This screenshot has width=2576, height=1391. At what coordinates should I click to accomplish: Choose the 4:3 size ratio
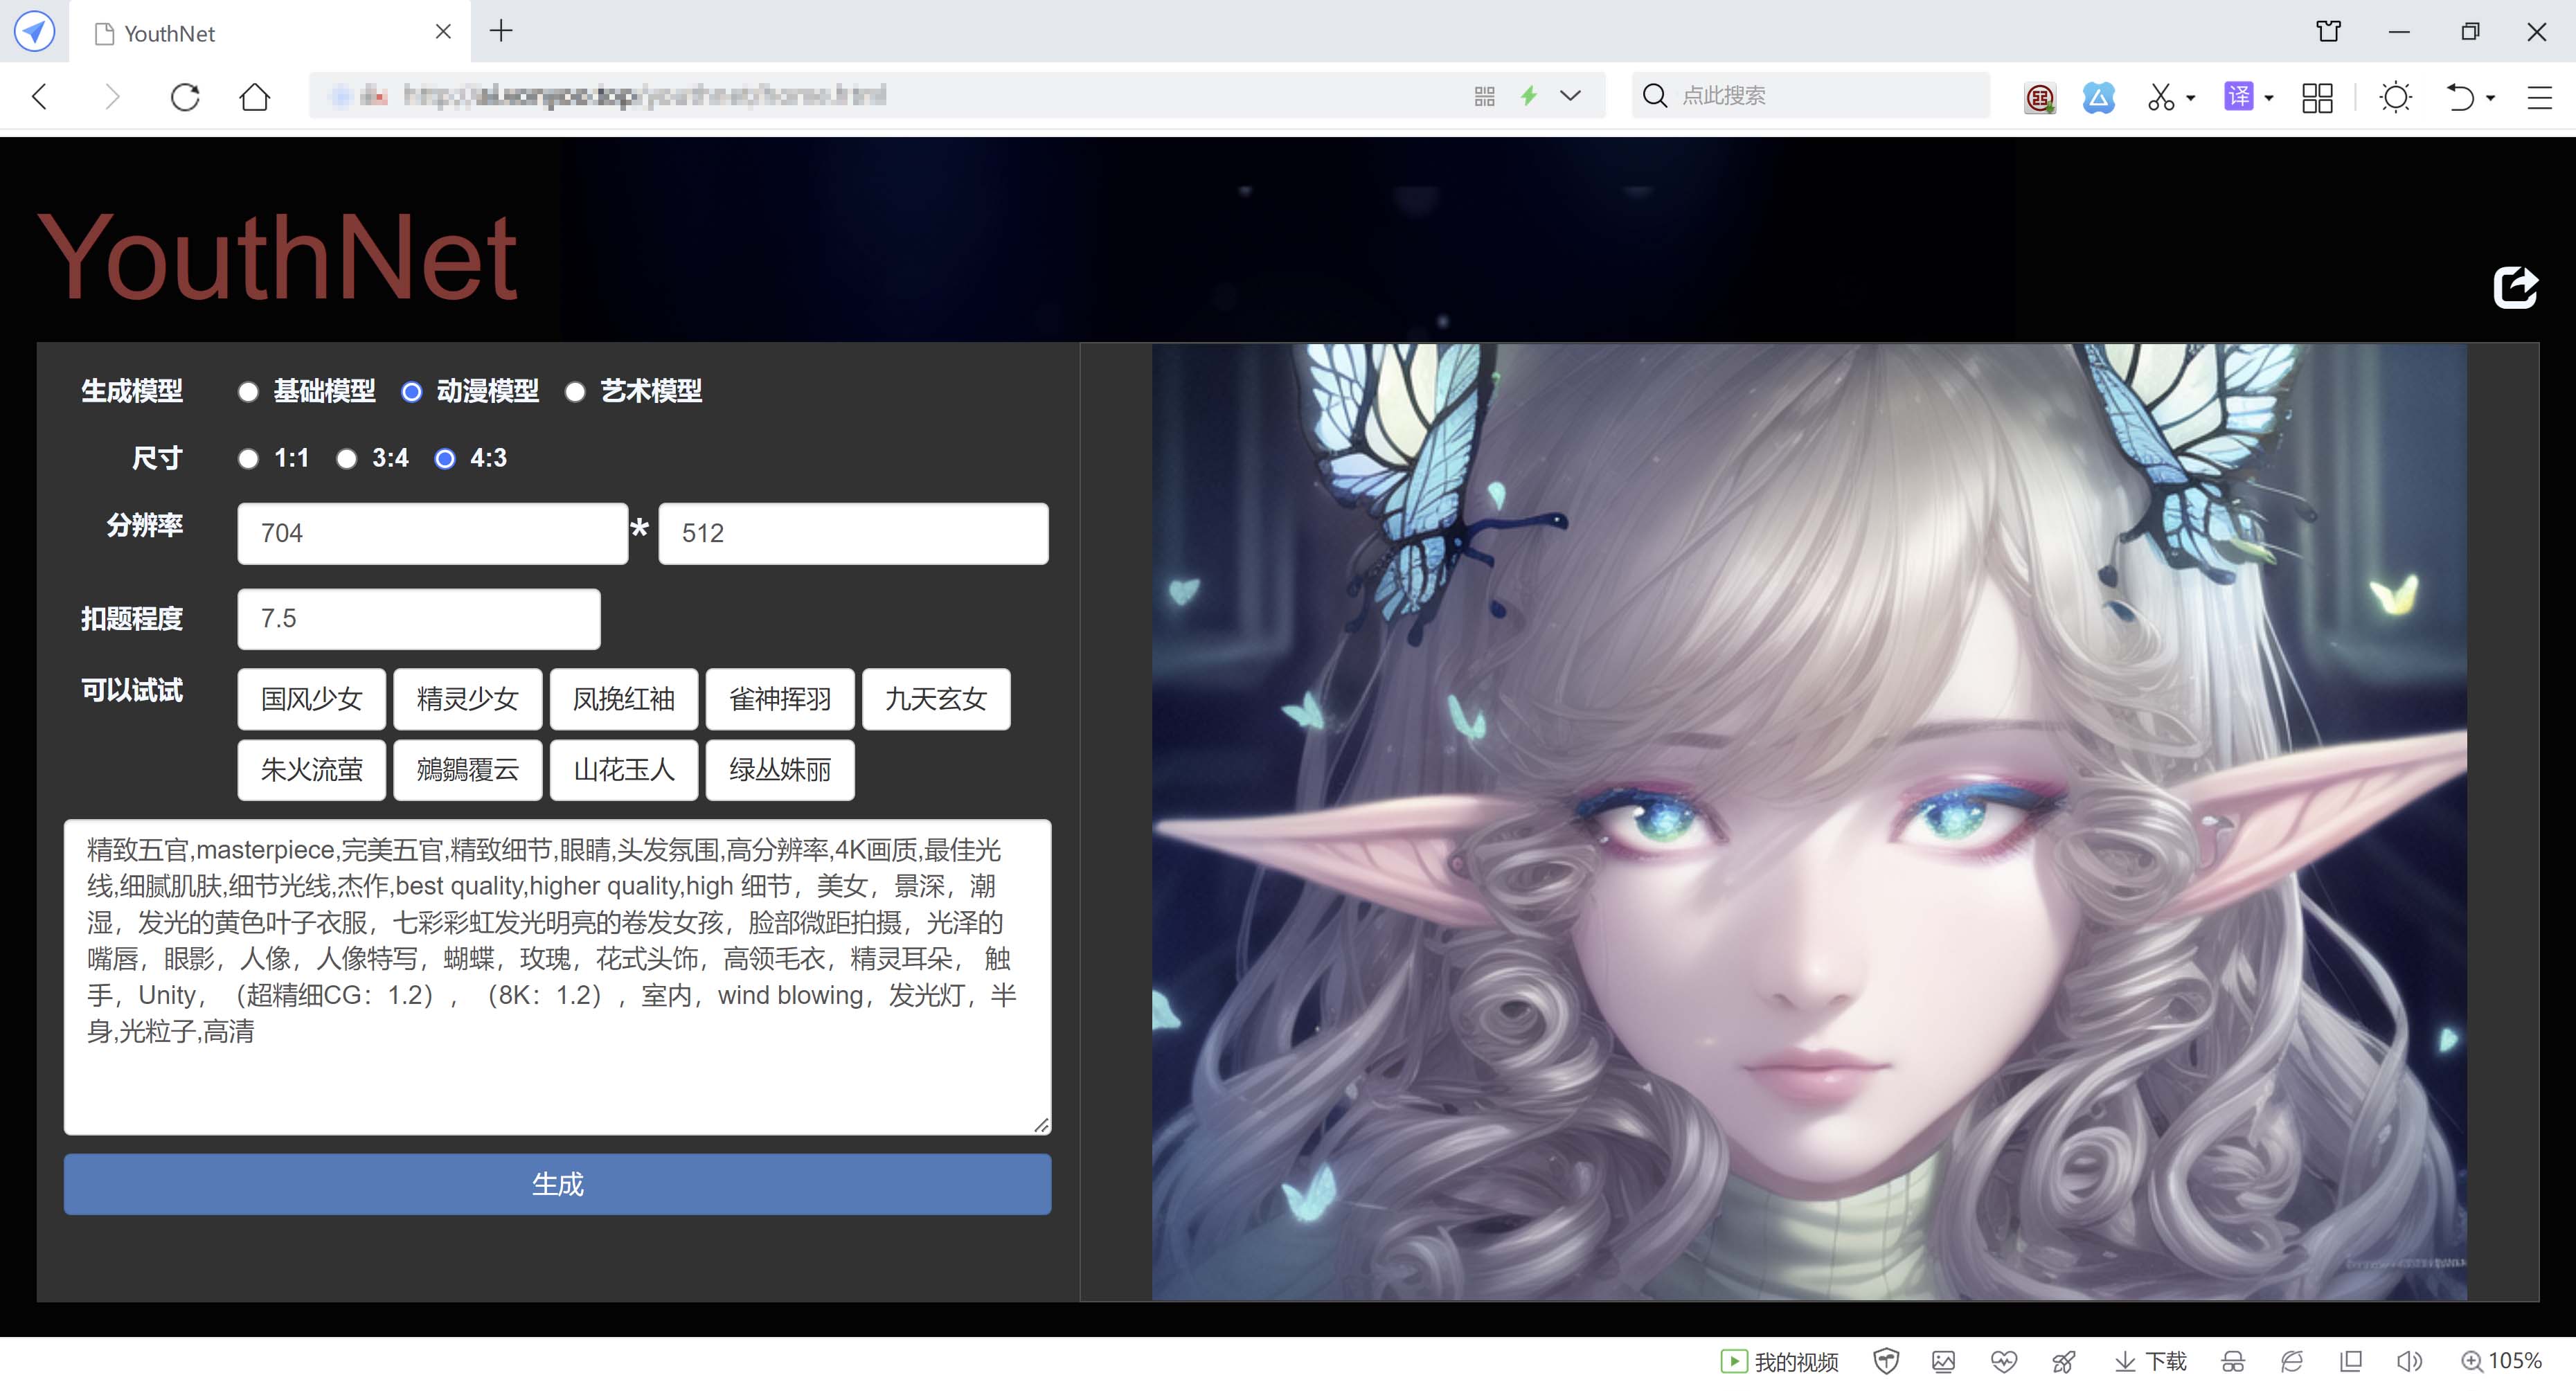tap(444, 459)
